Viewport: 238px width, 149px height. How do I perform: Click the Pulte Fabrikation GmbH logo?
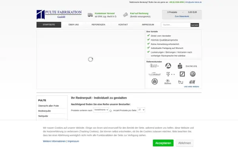tap(59, 15)
